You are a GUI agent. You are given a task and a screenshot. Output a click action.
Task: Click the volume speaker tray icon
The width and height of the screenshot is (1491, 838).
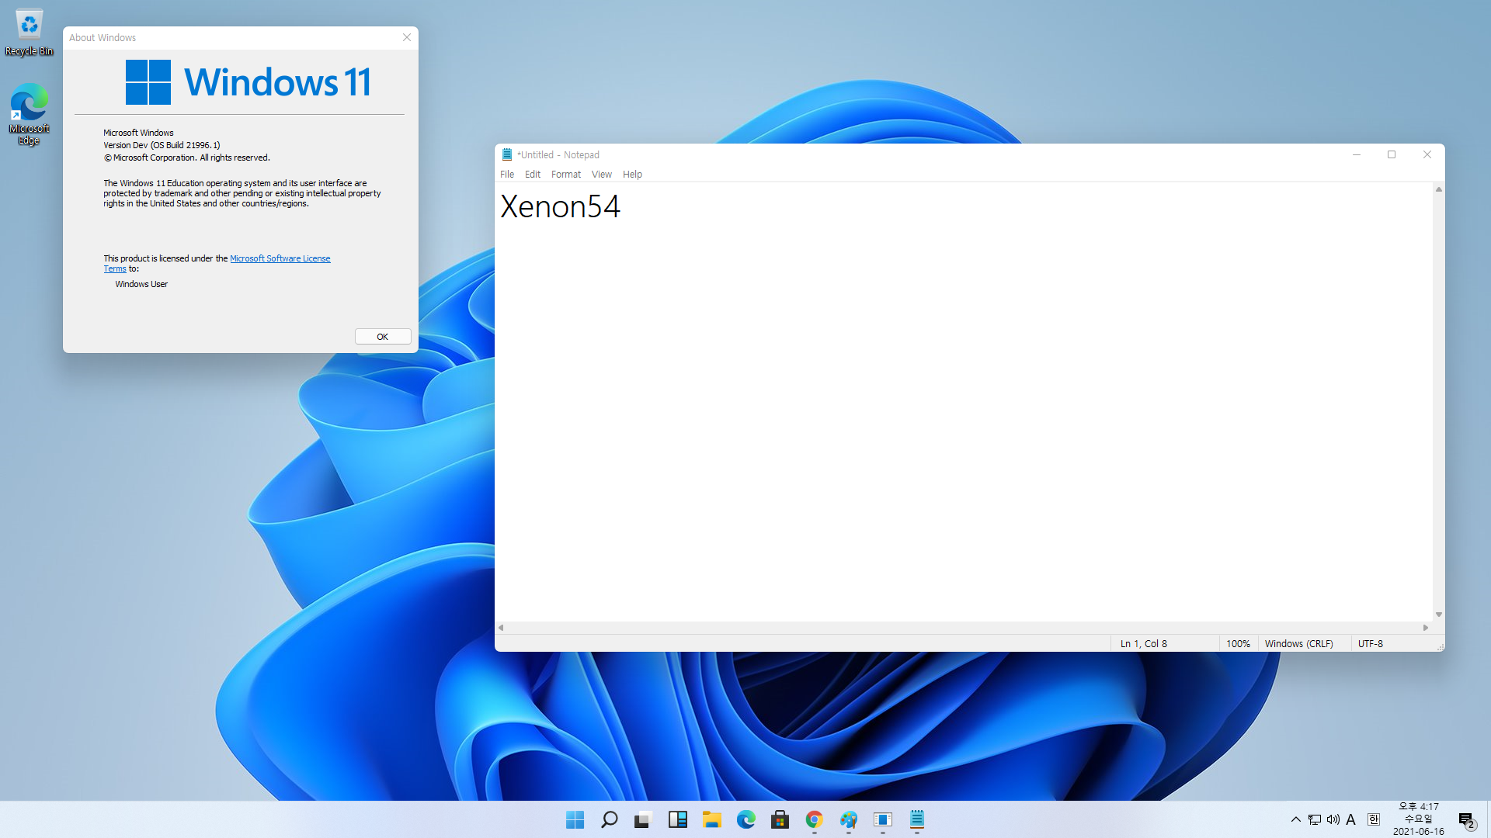tap(1333, 819)
